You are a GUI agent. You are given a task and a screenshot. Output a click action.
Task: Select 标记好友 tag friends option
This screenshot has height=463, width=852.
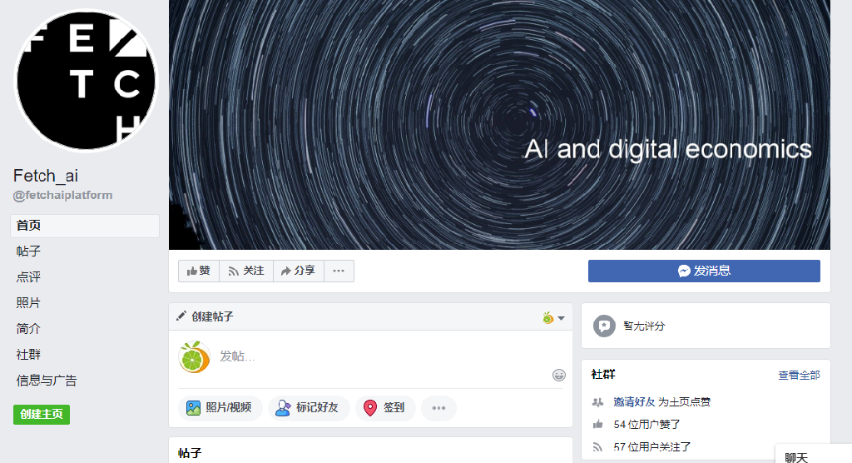point(308,407)
